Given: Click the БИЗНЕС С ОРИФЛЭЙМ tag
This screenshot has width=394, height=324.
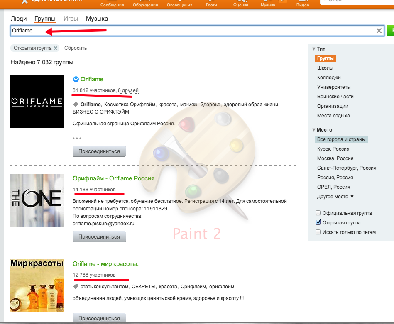Looking at the screenshot, I should [101, 112].
